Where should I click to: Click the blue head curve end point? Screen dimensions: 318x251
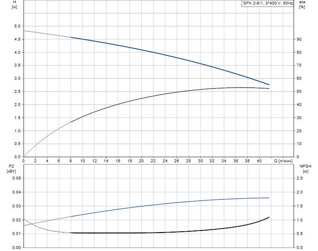tap(269, 85)
